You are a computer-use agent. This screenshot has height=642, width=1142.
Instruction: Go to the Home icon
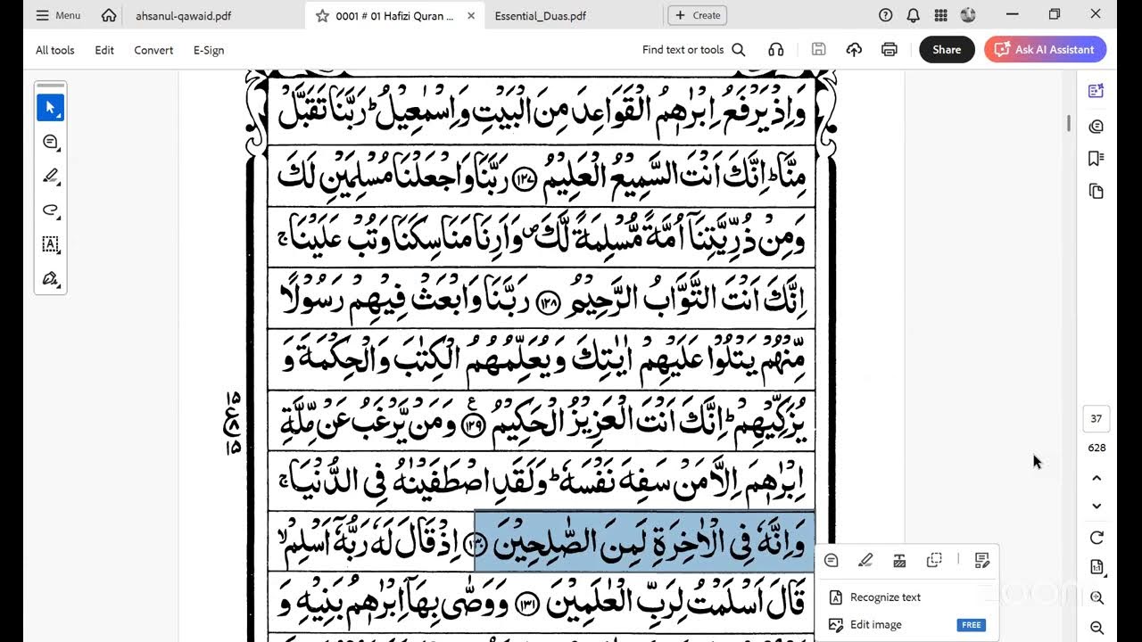coord(109,15)
